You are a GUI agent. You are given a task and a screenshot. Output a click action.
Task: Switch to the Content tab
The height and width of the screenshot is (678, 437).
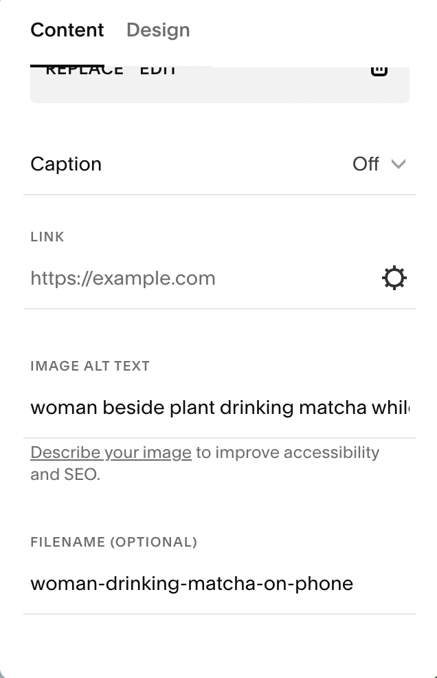[67, 30]
